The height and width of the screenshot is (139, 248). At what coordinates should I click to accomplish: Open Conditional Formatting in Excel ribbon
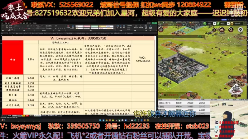pos(69,27)
